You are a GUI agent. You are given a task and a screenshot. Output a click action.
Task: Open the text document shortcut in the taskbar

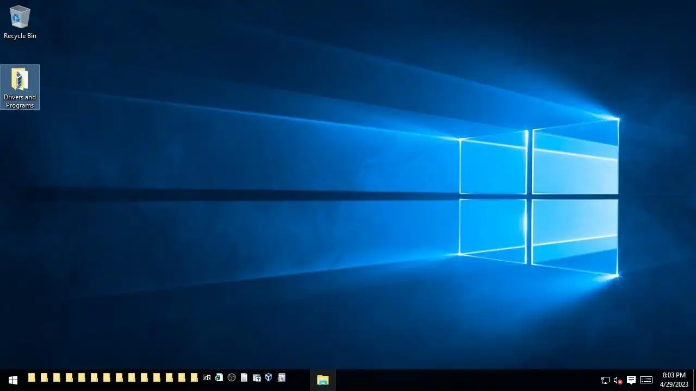click(244, 377)
